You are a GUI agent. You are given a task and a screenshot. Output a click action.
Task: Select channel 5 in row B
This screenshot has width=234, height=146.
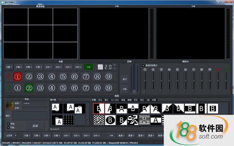click(63, 88)
